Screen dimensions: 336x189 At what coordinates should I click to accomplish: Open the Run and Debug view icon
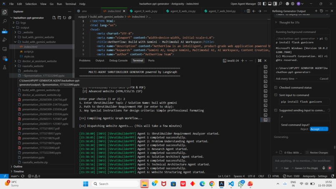pyautogui.click(x=5, y=40)
